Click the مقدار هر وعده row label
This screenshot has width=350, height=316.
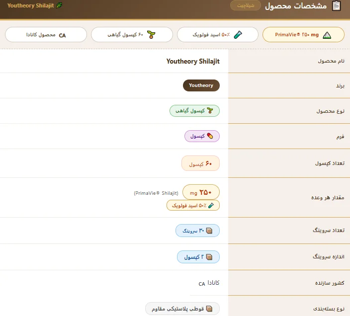[328, 198]
